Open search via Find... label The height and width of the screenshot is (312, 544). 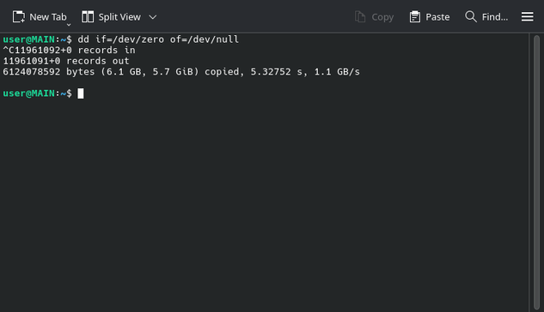(x=495, y=17)
